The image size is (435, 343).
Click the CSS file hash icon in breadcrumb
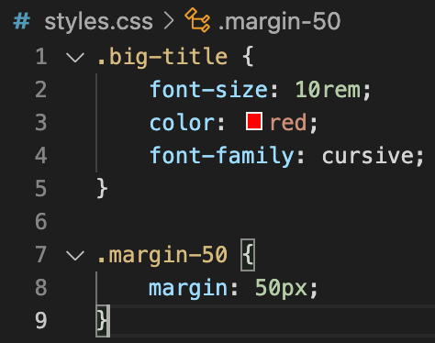pos(21,22)
